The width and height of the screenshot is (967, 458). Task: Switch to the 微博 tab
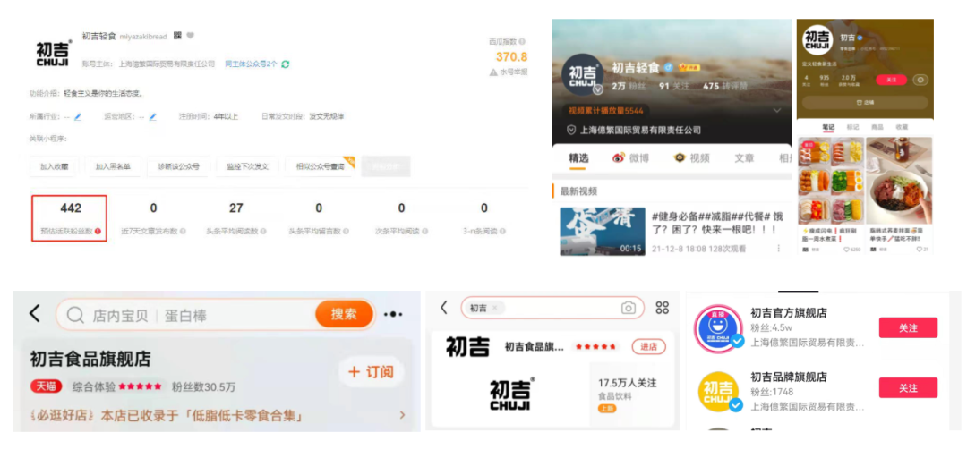click(x=630, y=157)
